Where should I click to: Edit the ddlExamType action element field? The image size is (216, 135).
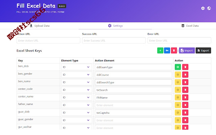click(133, 67)
